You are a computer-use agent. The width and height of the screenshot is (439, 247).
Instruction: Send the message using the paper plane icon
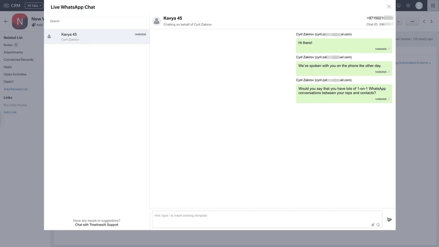click(389, 220)
